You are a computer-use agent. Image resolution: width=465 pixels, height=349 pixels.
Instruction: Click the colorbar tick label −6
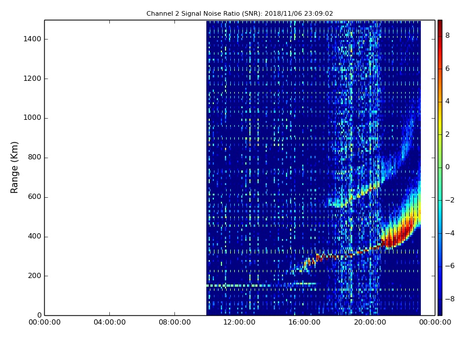450,266
